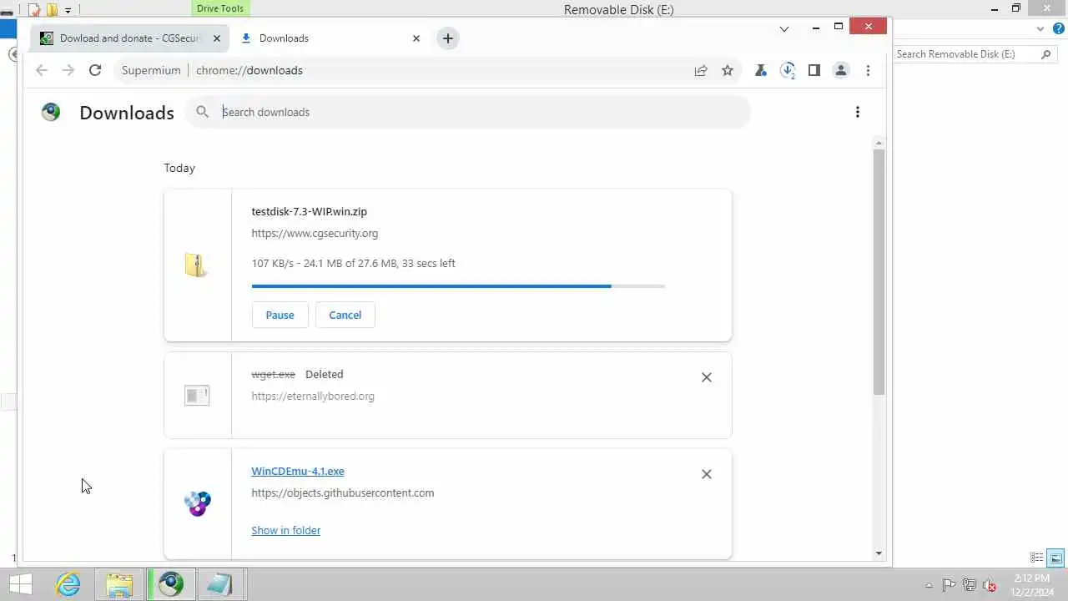
Task: Switch to the Dowload and donate CGSecurity tab
Action: [131, 38]
